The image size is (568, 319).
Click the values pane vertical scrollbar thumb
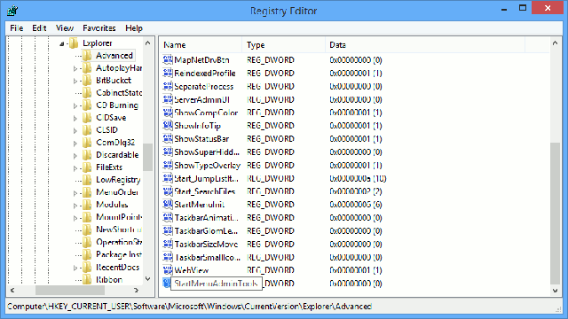tap(555, 214)
